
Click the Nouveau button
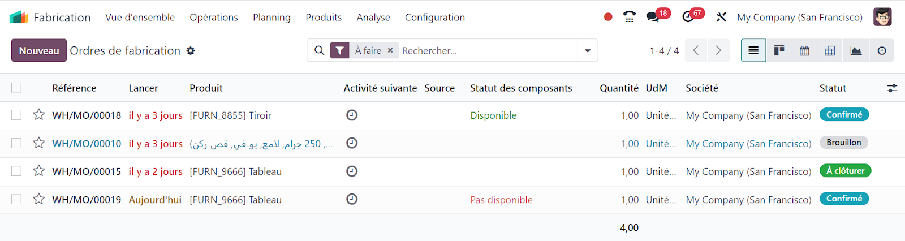click(39, 50)
